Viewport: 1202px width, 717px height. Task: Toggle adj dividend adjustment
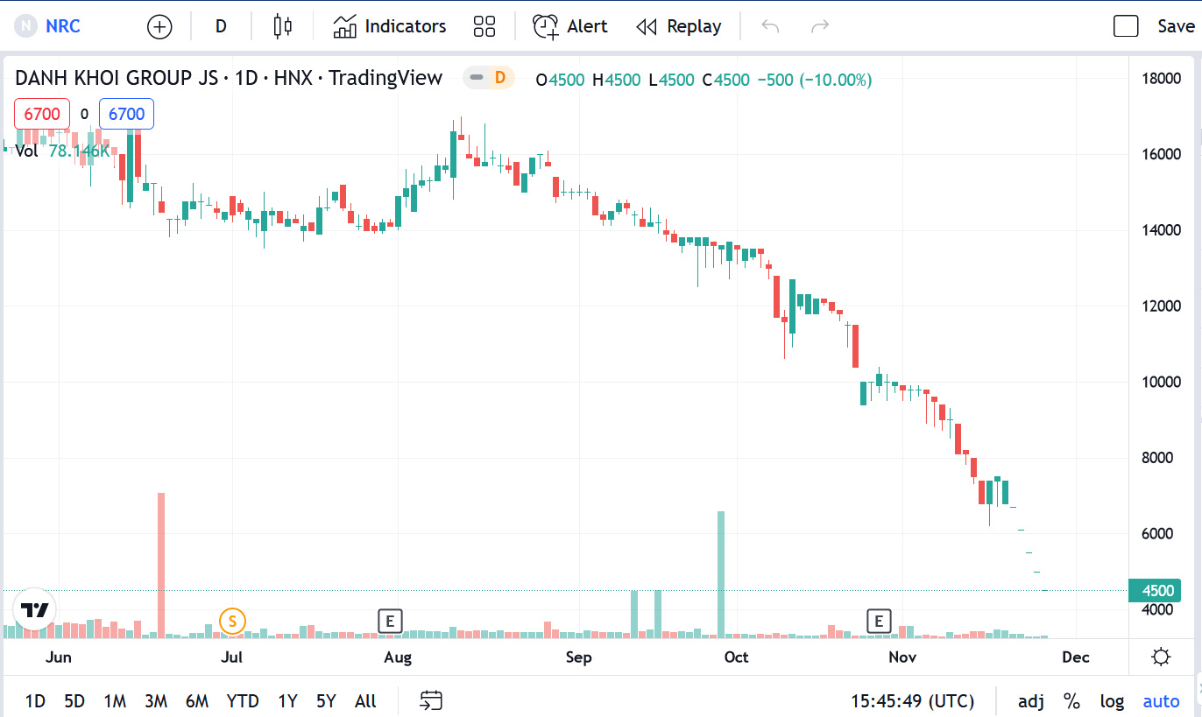click(x=1031, y=701)
